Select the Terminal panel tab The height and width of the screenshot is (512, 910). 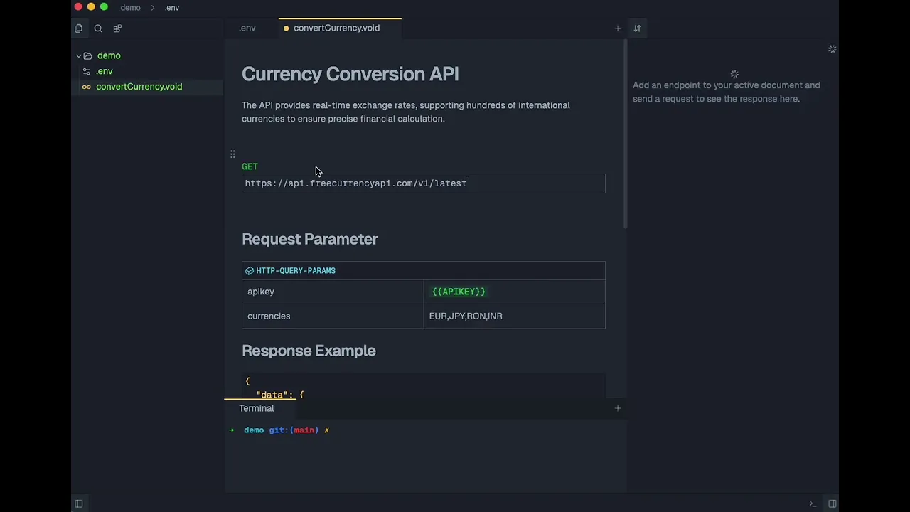pos(257,408)
